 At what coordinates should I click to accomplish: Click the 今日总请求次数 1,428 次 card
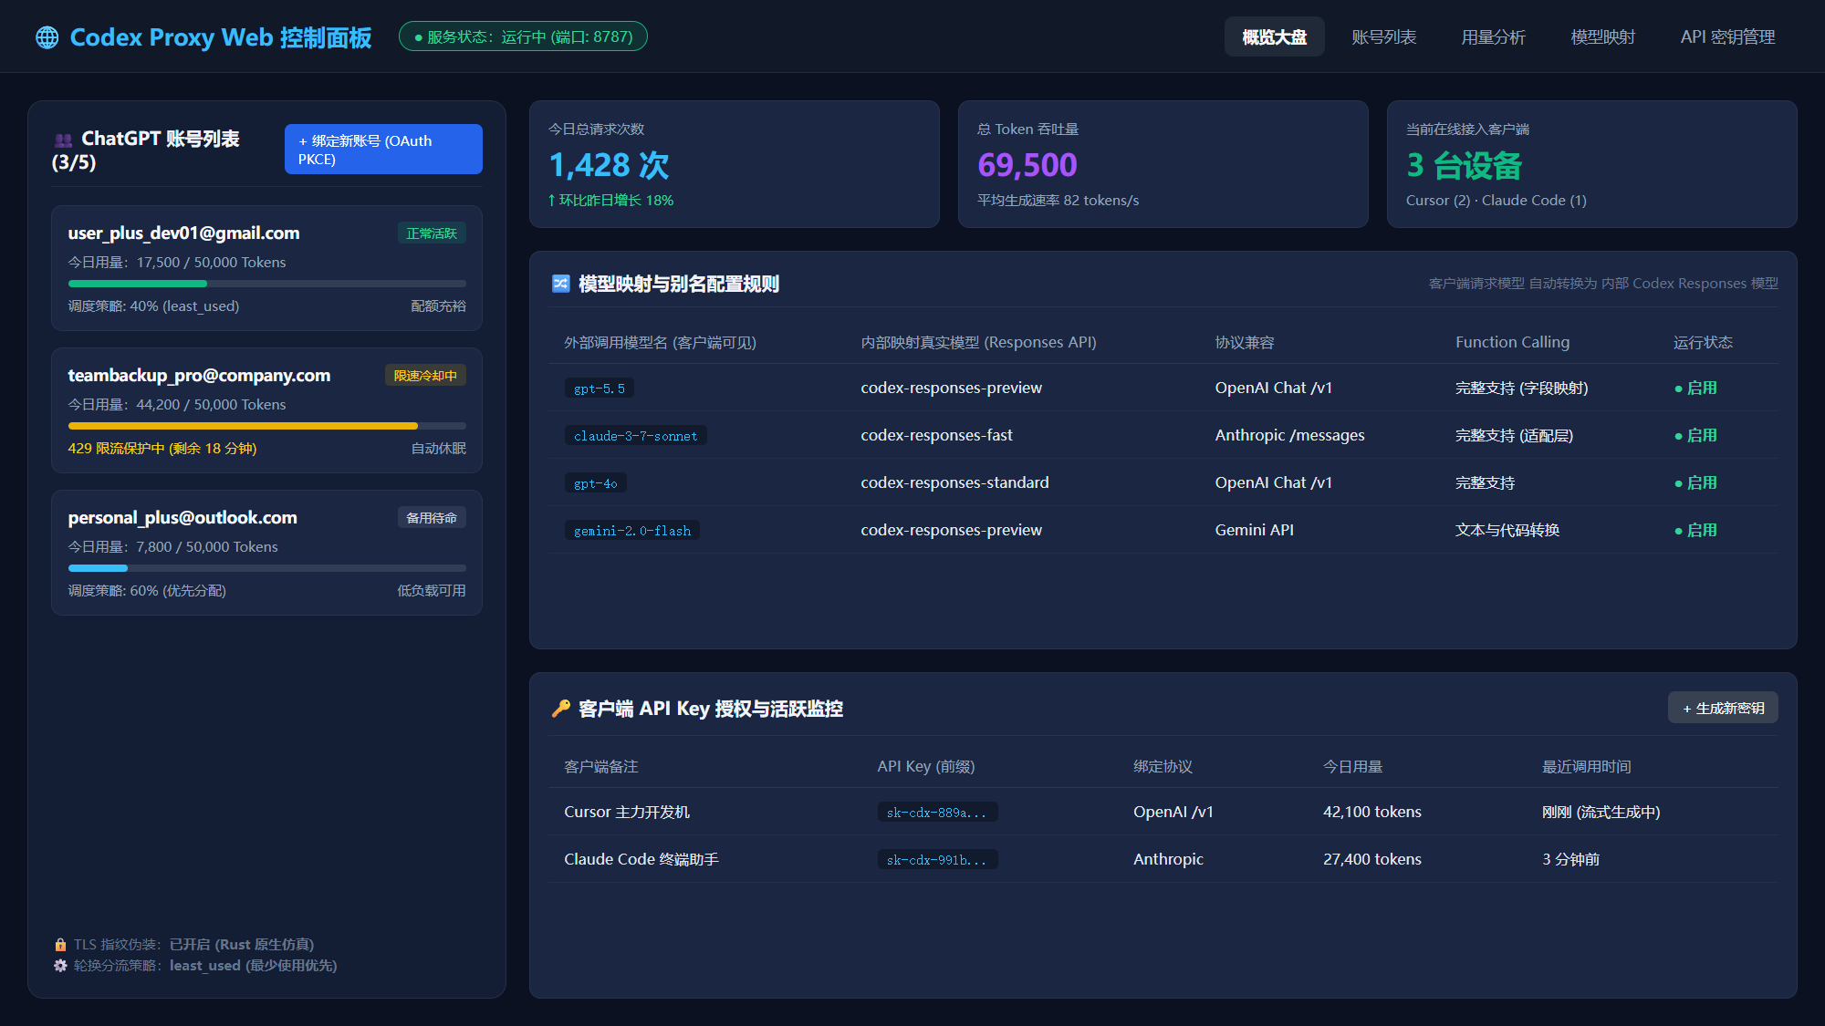tap(734, 164)
